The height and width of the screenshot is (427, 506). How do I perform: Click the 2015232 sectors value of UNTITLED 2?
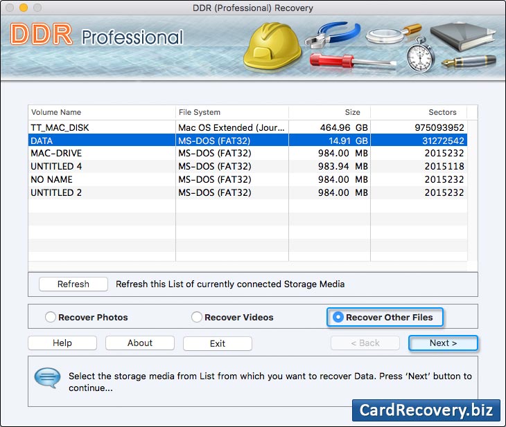click(444, 192)
